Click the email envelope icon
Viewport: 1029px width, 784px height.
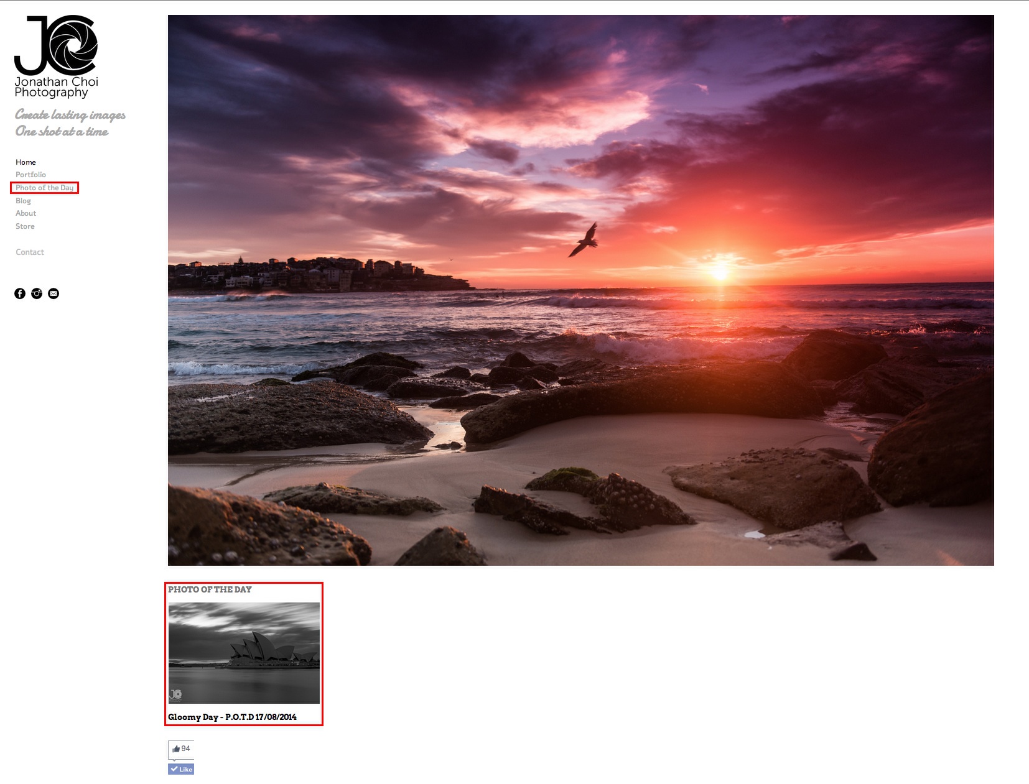[x=54, y=293]
